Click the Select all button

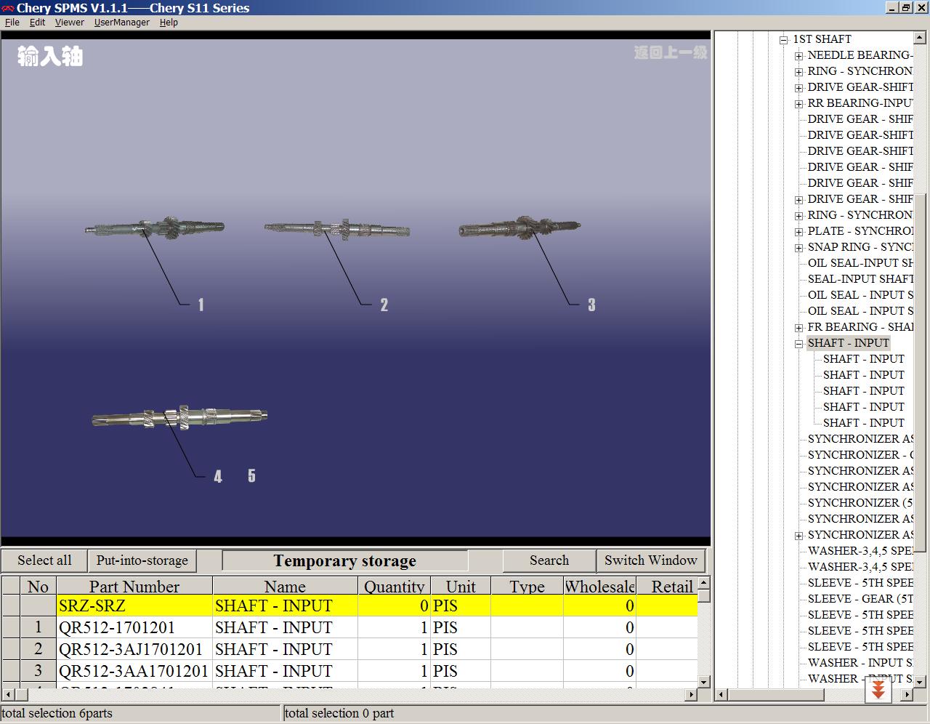[44, 560]
